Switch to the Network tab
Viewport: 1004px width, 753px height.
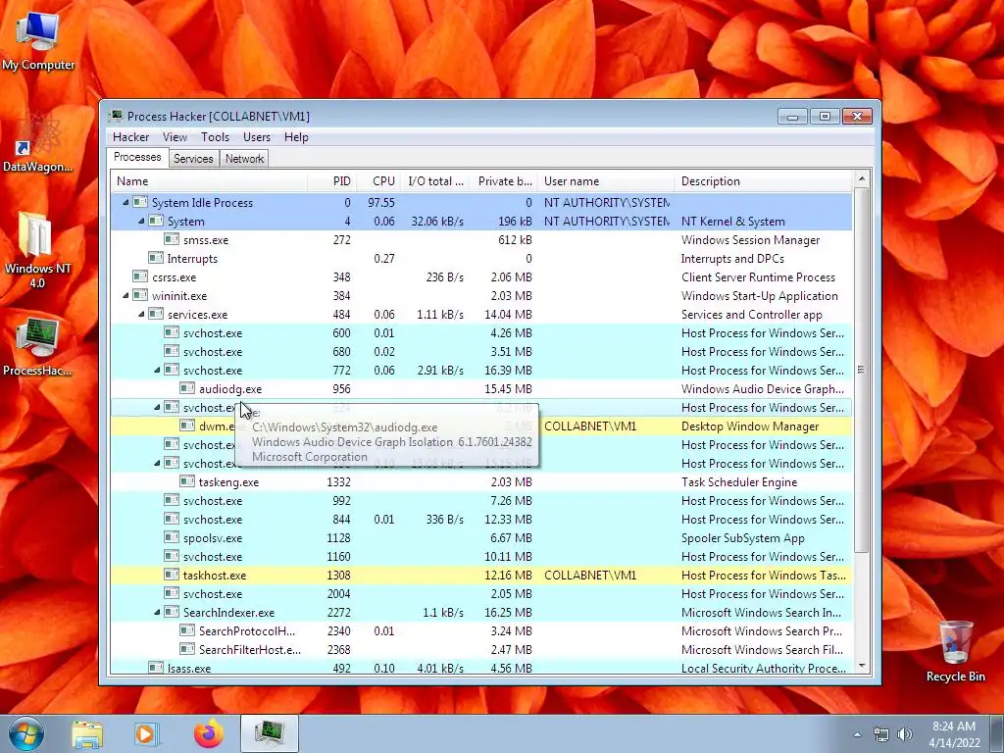(x=244, y=159)
